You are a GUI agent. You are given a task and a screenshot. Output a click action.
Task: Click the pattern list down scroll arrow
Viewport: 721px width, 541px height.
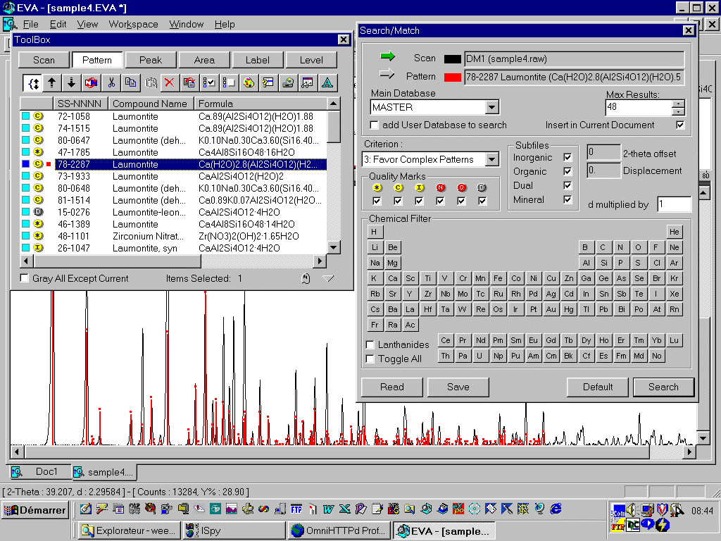[334, 247]
